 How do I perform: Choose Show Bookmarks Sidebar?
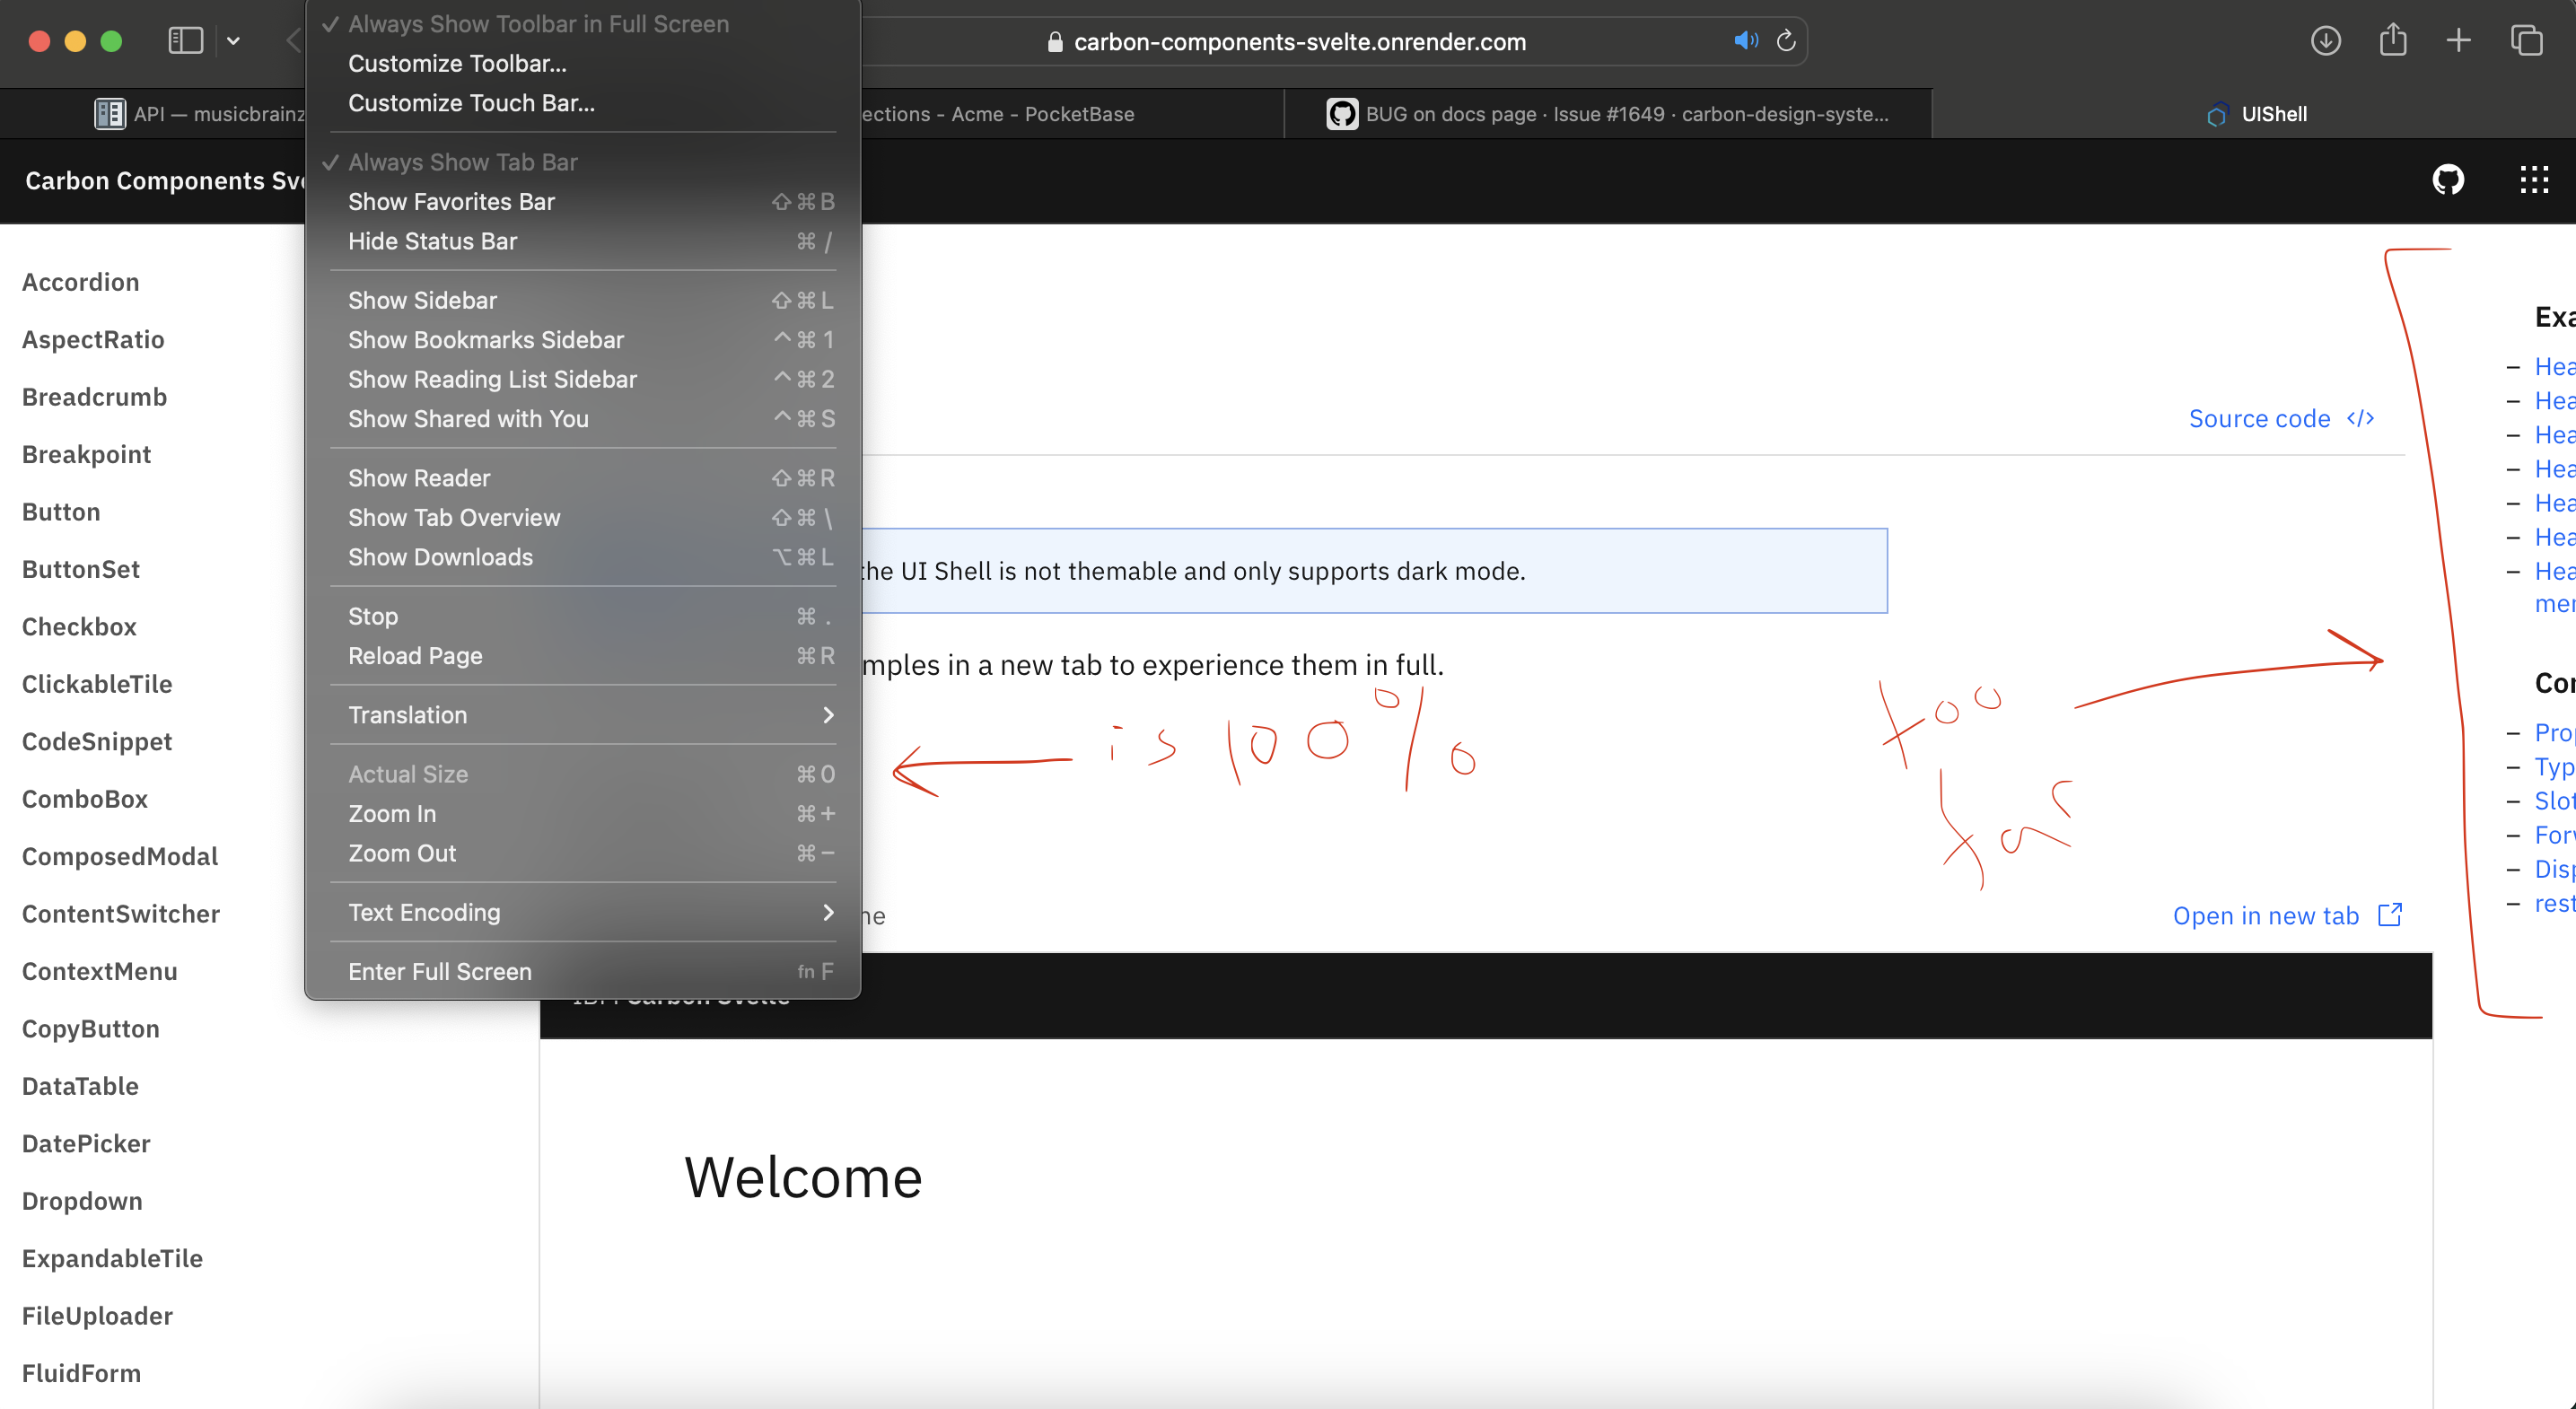[x=582, y=340]
